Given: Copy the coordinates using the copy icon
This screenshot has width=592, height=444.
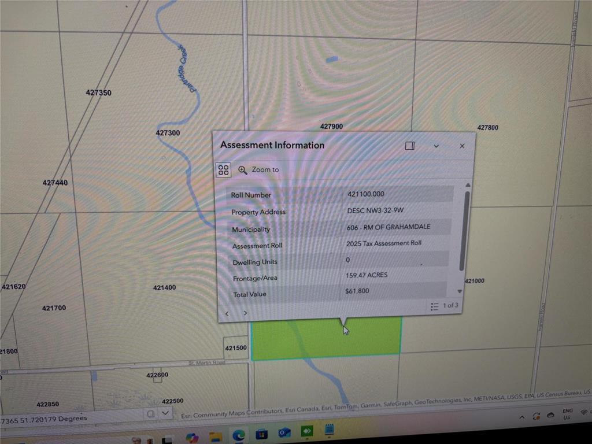Looking at the screenshot, I should 150,414.
